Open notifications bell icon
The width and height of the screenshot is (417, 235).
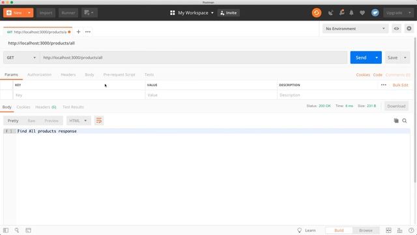tap(351, 13)
